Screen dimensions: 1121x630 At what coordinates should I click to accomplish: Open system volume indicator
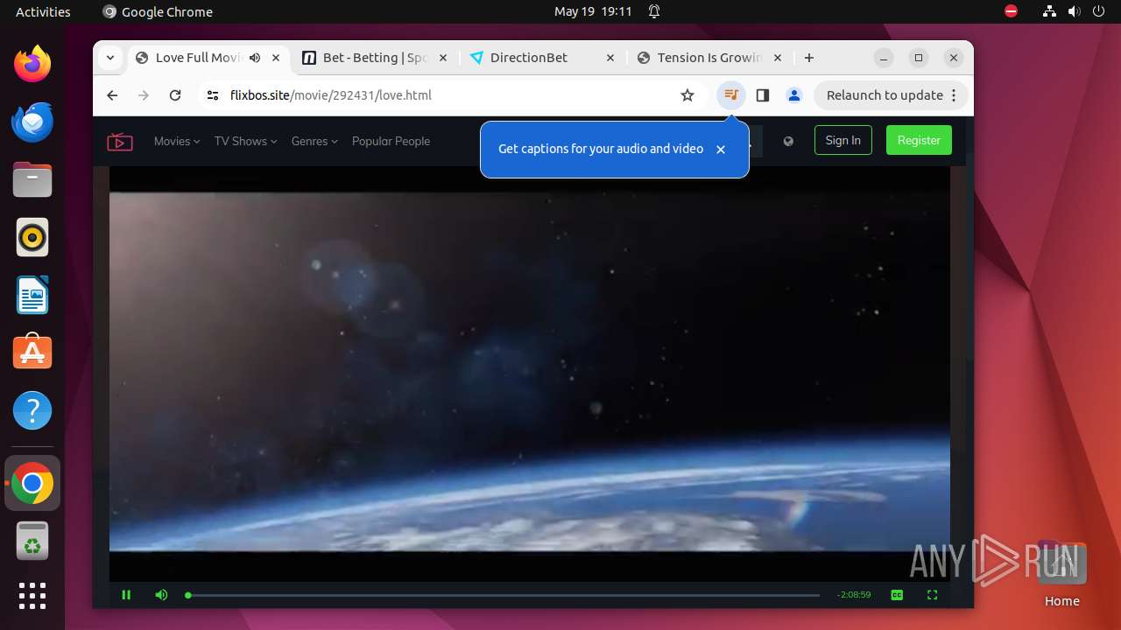(1074, 11)
